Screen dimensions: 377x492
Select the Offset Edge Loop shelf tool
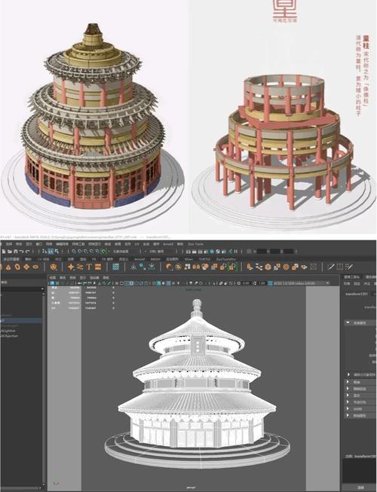pos(349,267)
